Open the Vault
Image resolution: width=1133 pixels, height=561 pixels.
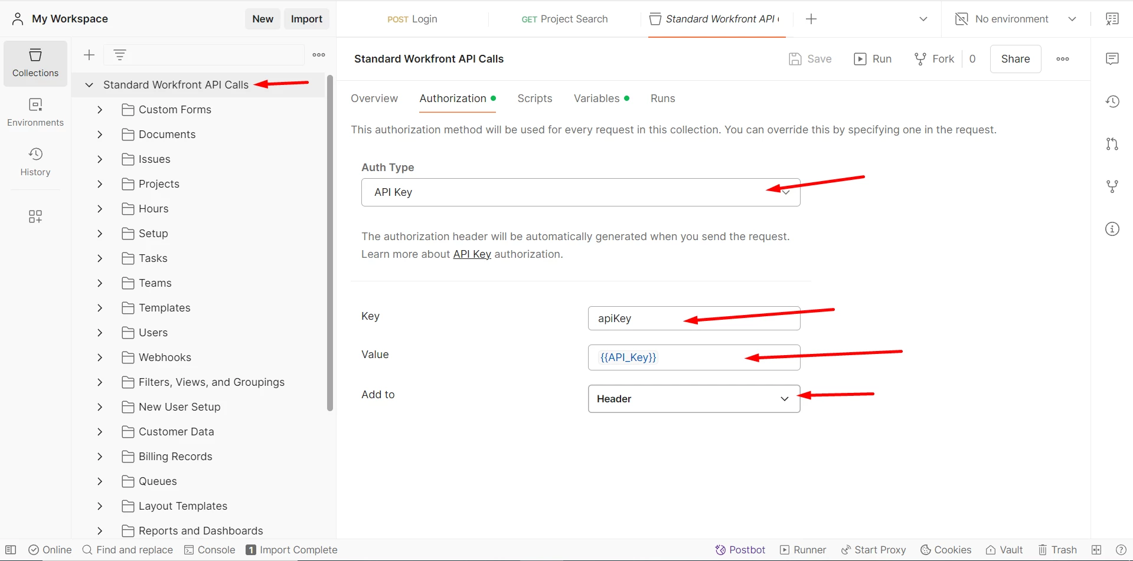pyautogui.click(x=1004, y=550)
